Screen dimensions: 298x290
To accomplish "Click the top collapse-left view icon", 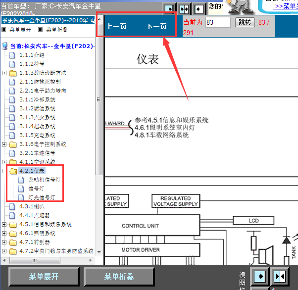I will point(199,9).
